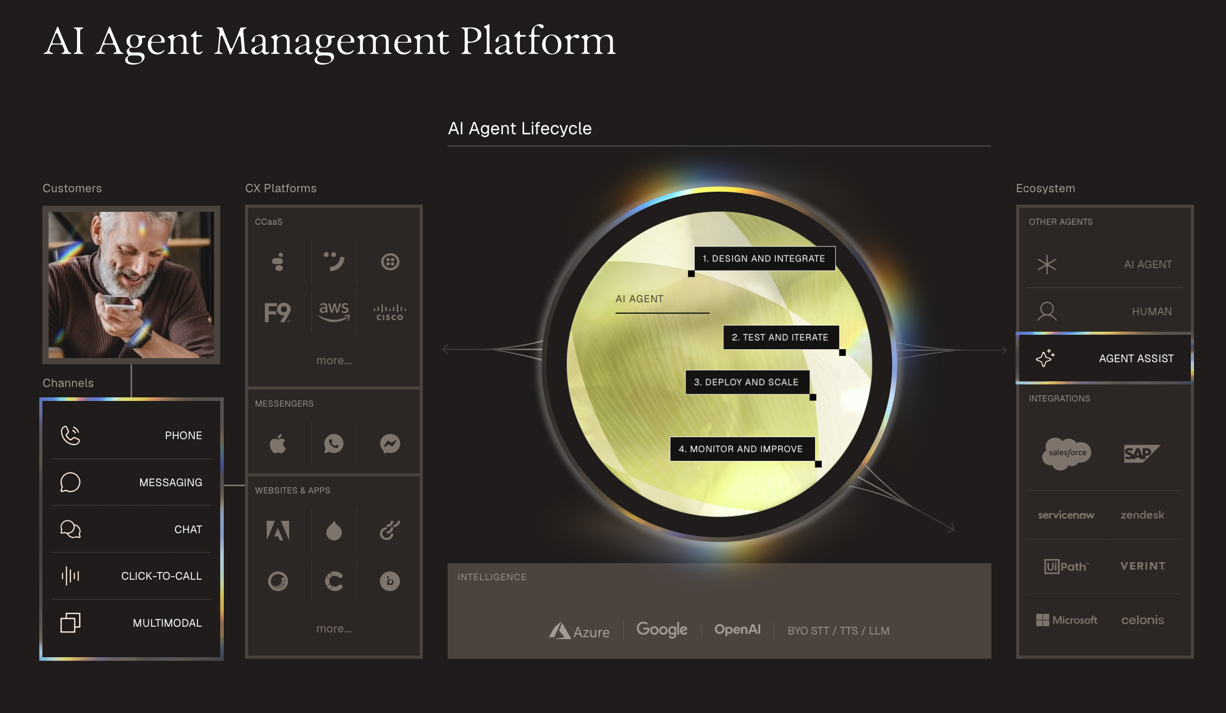The height and width of the screenshot is (713, 1226).
Task: Expand more CCaaS platforms
Action: tap(334, 360)
